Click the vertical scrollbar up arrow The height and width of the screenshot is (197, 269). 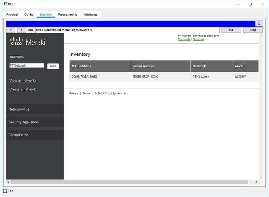[x=261, y=36]
